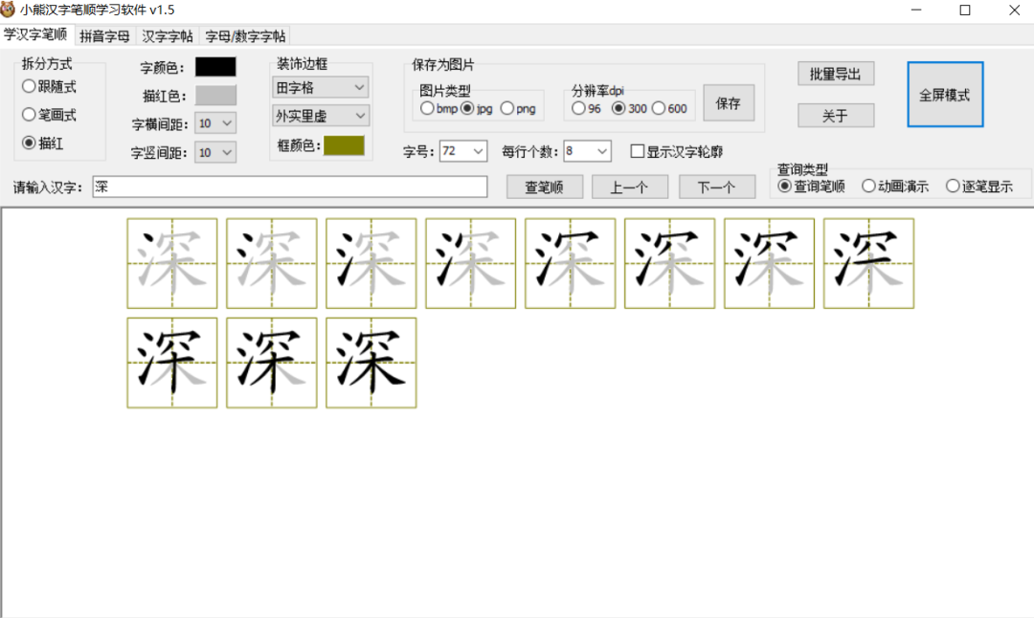
Task: Click the 查笔顺 button
Action: [545, 188]
